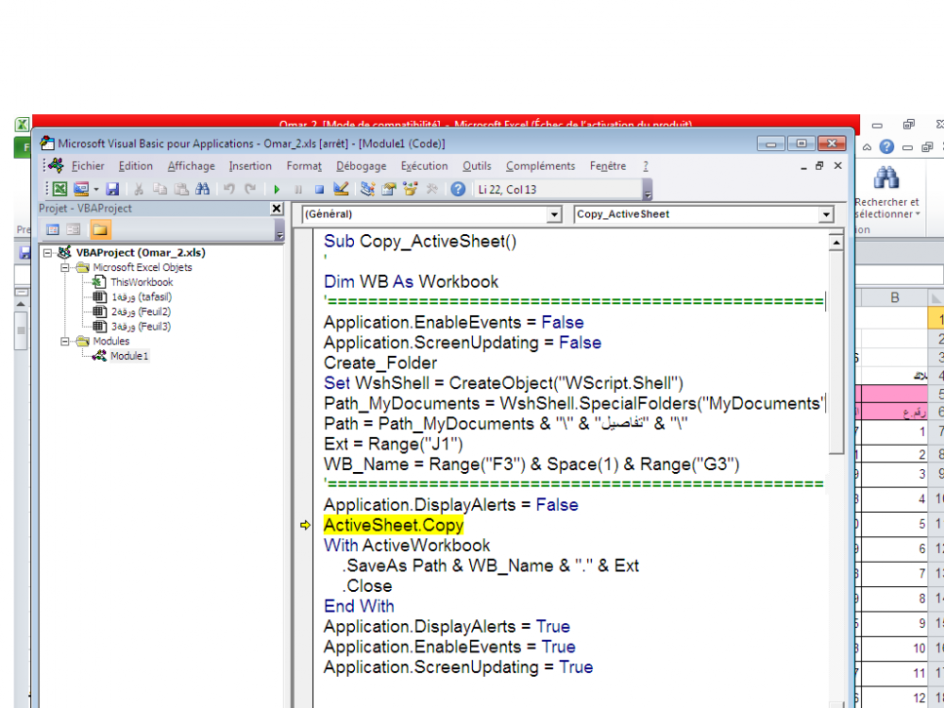Toggle Folders view in the Project pane
944x708 pixels.
100,229
